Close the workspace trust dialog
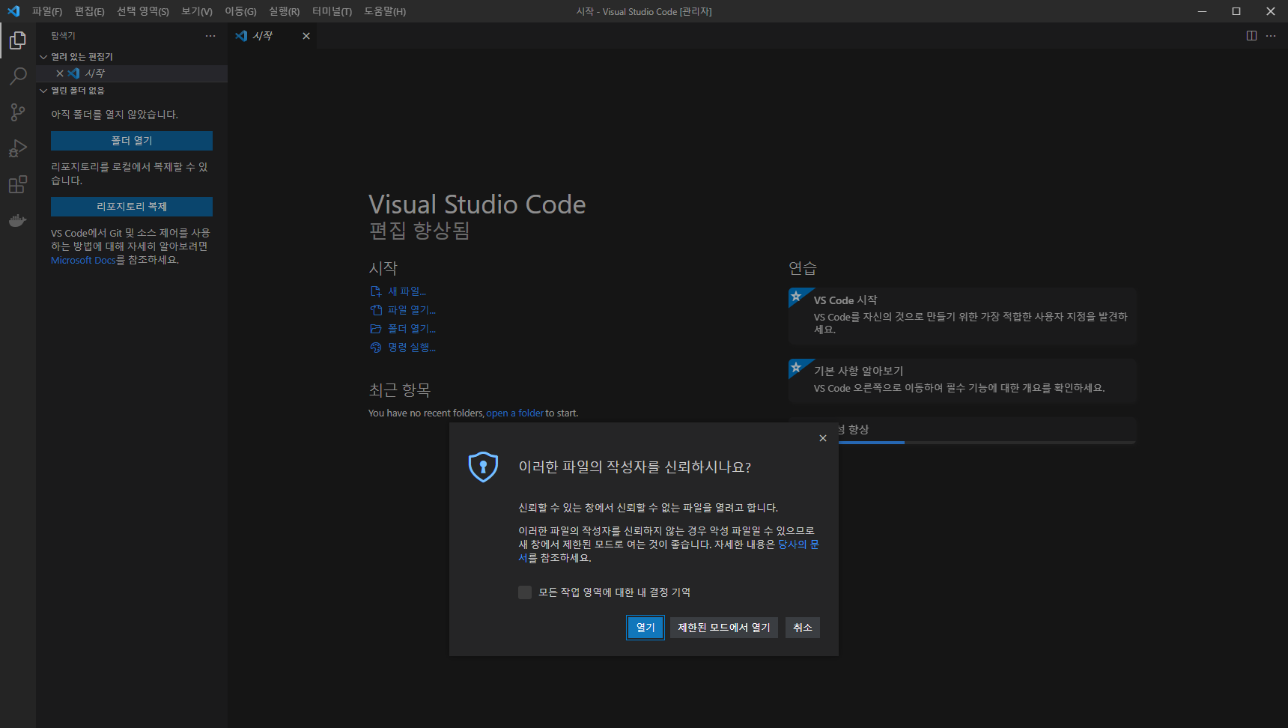 (823, 438)
